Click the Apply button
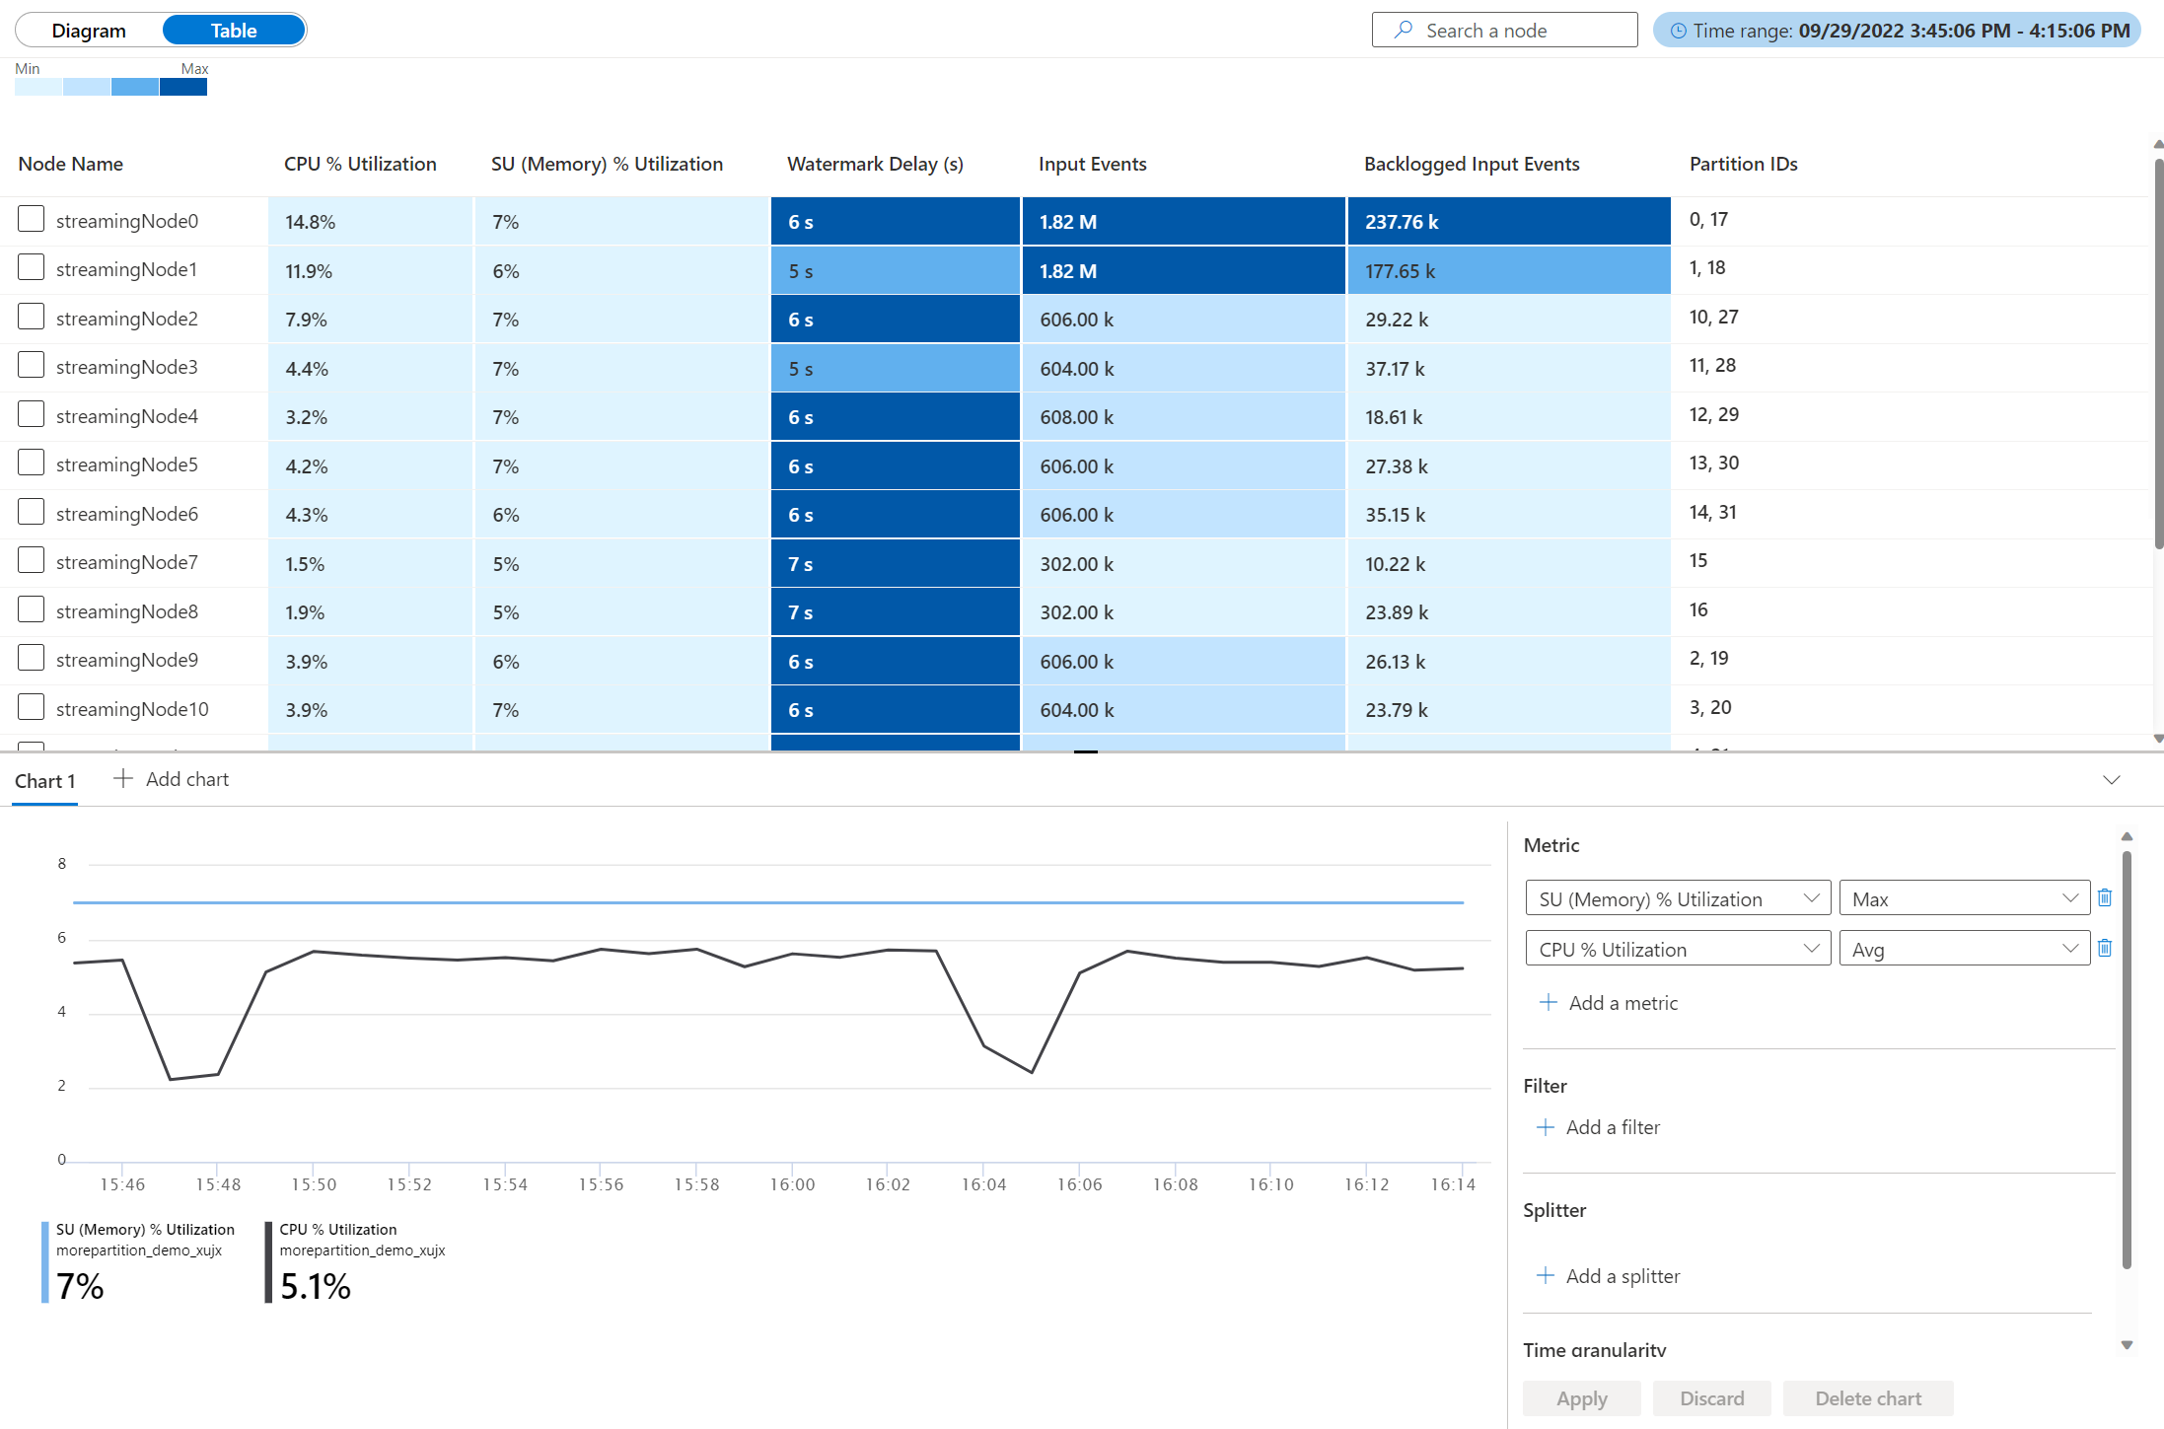Image resolution: width=2164 pixels, height=1429 pixels. [x=1581, y=1397]
